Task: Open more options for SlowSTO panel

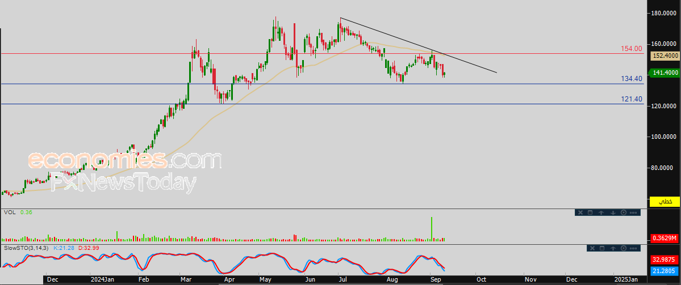Action: point(633,248)
